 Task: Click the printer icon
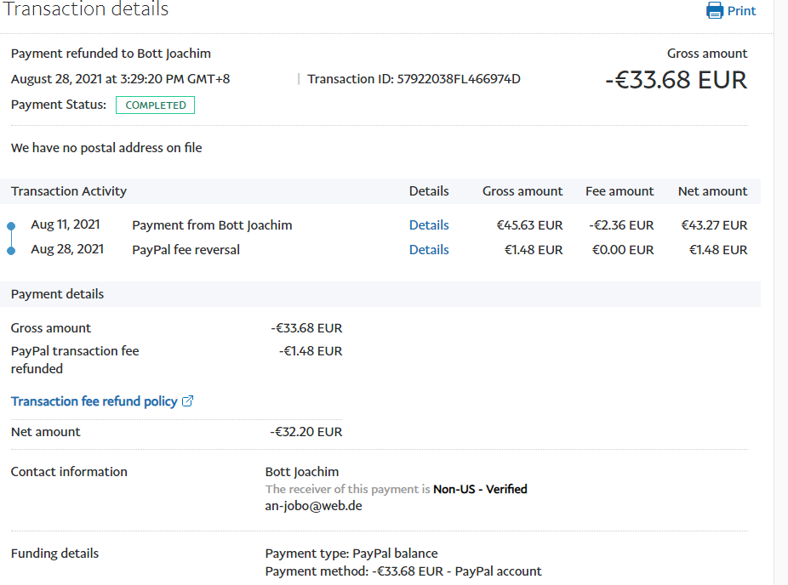715,11
